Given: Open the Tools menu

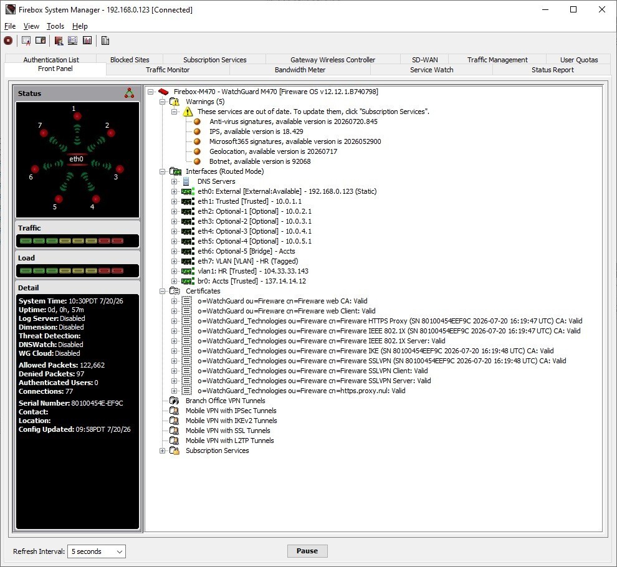Looking at the screenshot, I should click(x=55, y=26).
